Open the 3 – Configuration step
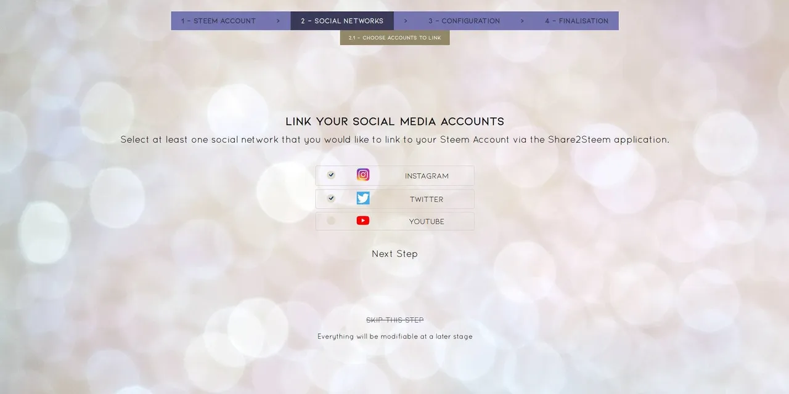Screen dimensions: 789x394 (x=464, y=21)
